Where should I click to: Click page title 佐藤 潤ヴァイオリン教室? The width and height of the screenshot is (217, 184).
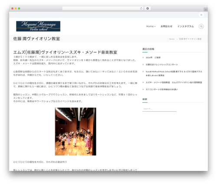(x=36, y=39)
